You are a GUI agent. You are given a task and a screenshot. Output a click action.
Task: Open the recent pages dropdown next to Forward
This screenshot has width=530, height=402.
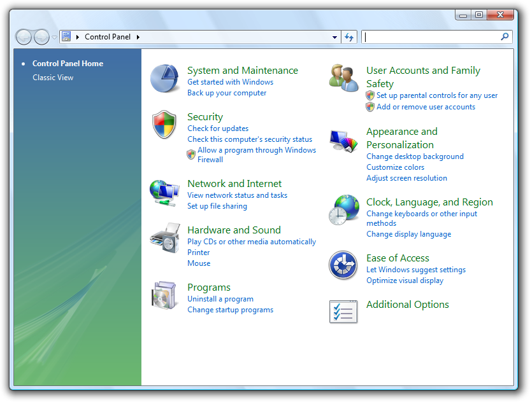(54, 38)
